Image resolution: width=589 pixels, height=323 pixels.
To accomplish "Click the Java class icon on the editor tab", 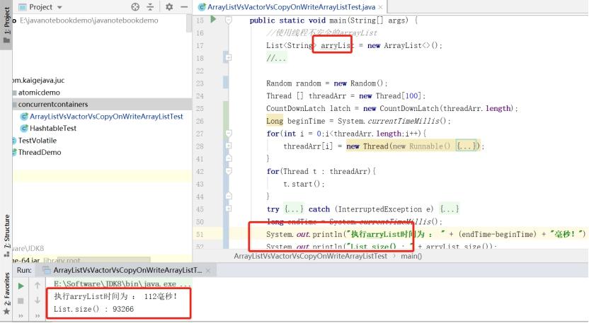I will (x=202, y=7).
